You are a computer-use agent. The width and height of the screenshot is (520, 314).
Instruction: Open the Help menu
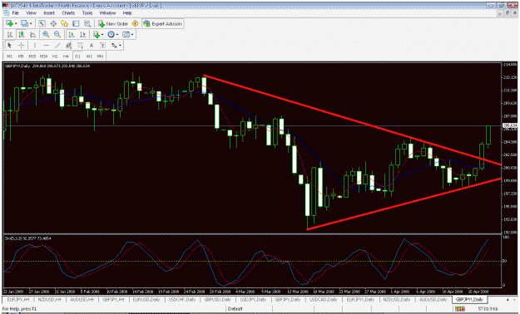pyautogui.click(x=127, y=13)
